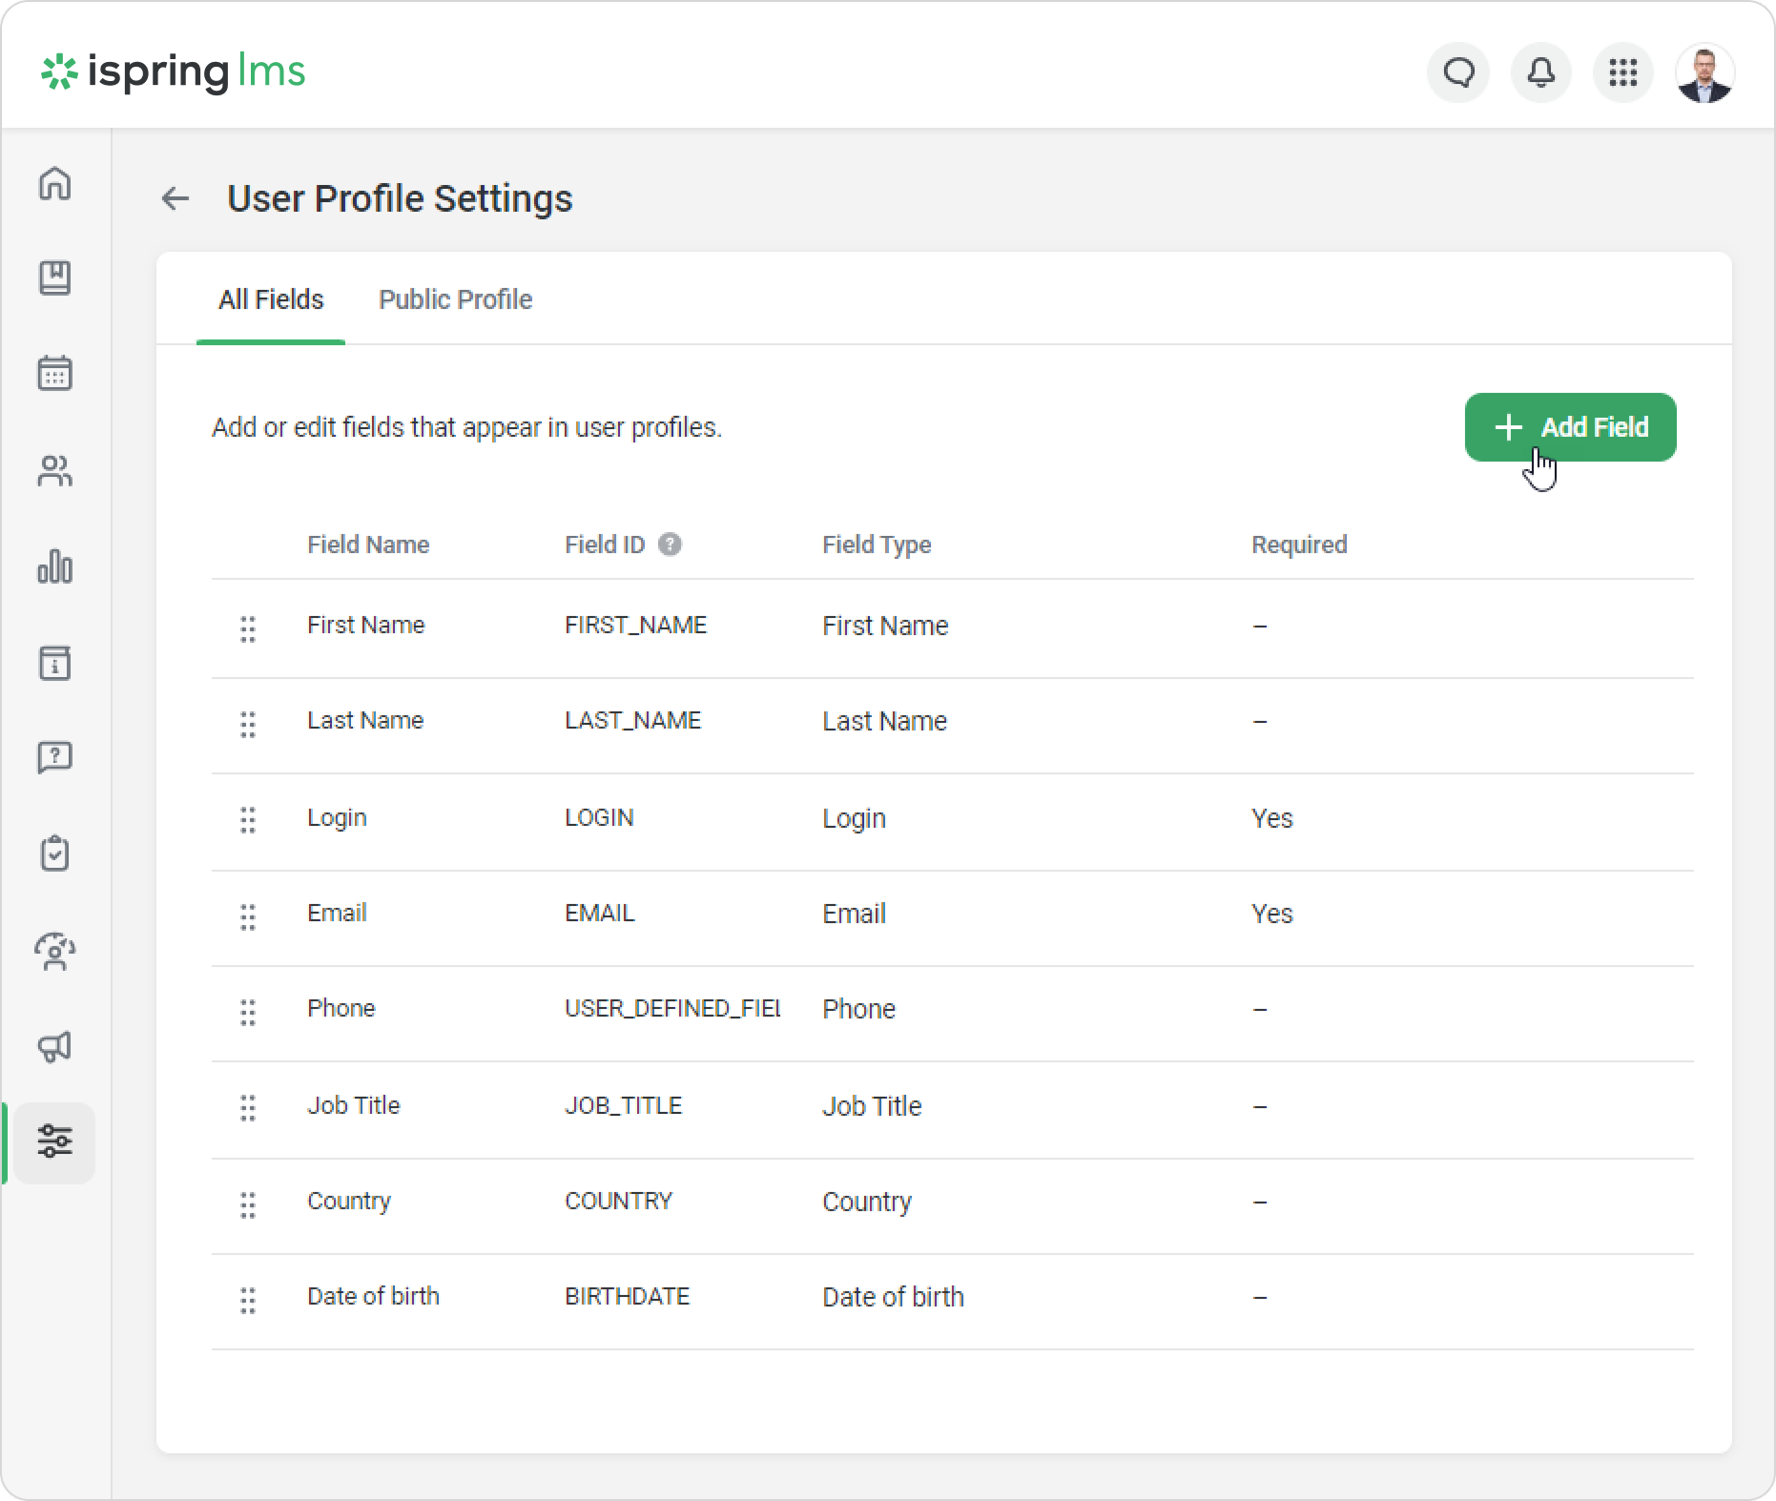Open the users icon in sidebar
1776x1501 pixels.
click(54, 471)
